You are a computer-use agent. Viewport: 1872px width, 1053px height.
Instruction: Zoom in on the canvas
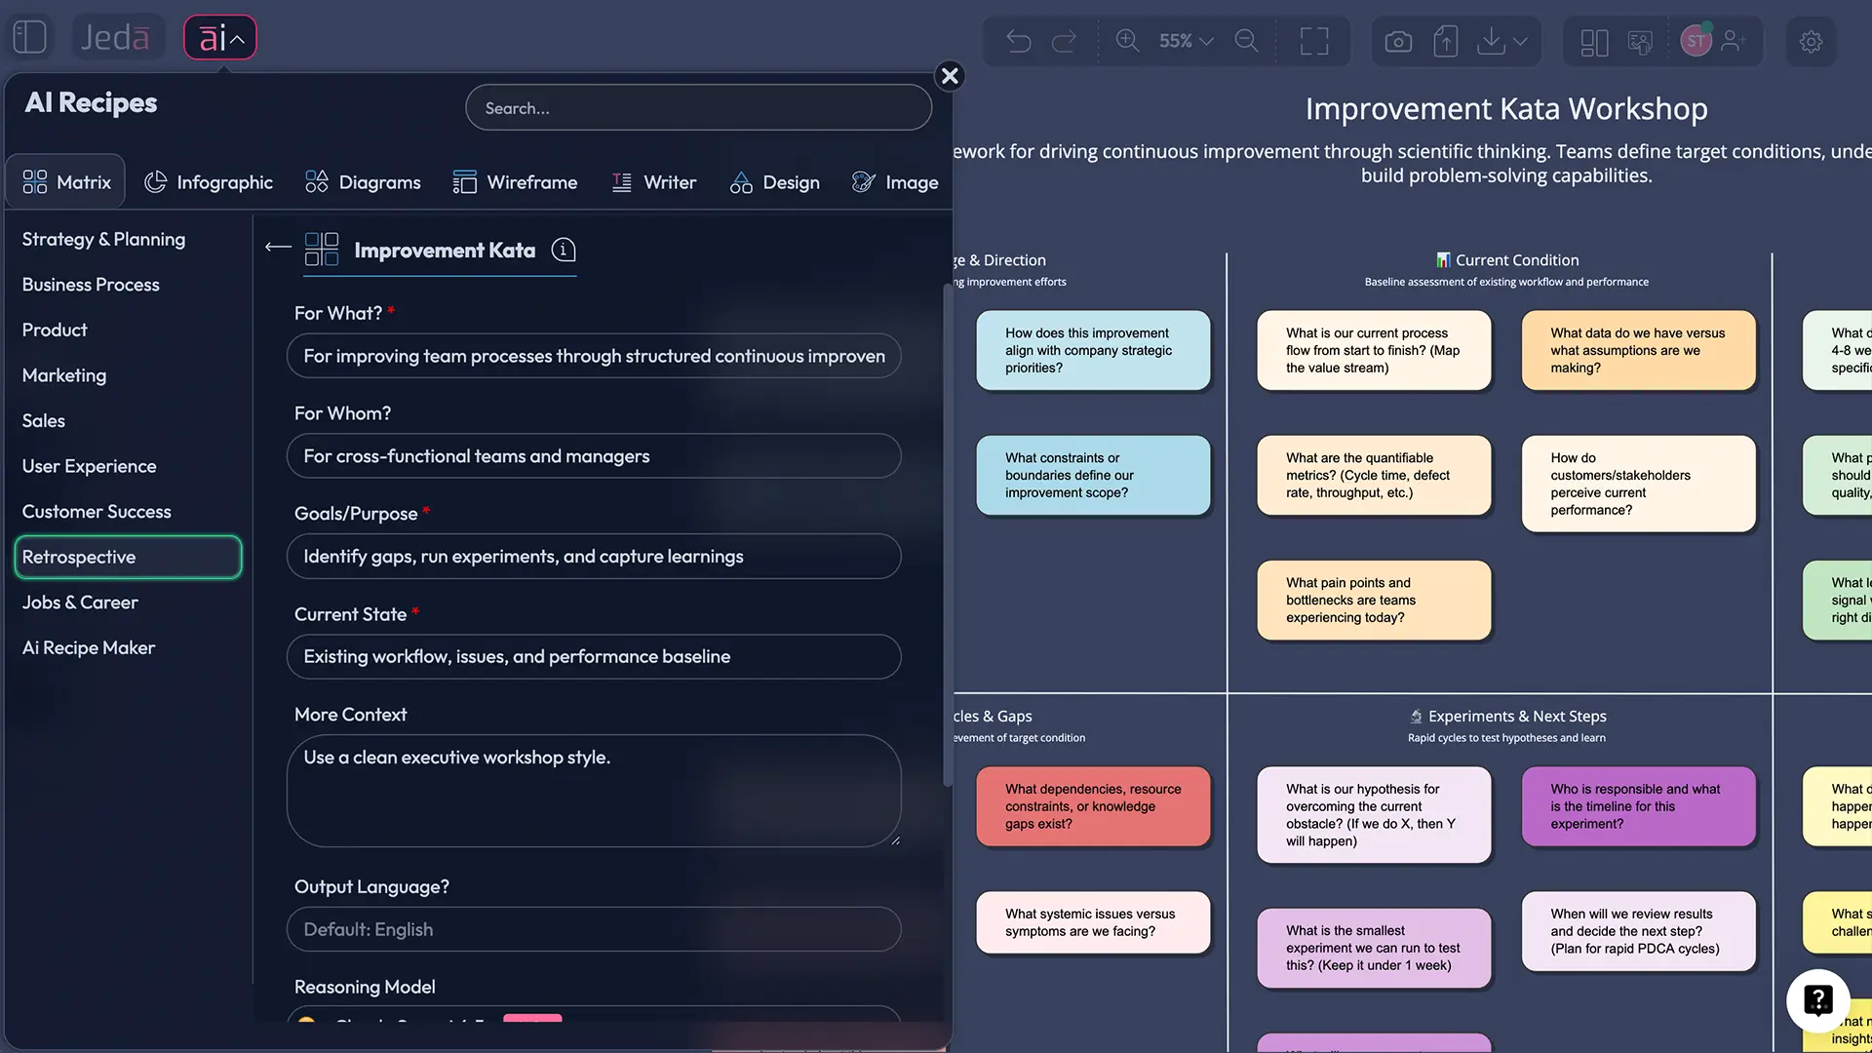click(1127, 41)
